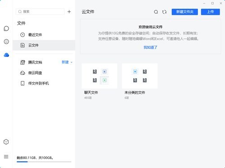Minimize the window

[x=204, y=3]
